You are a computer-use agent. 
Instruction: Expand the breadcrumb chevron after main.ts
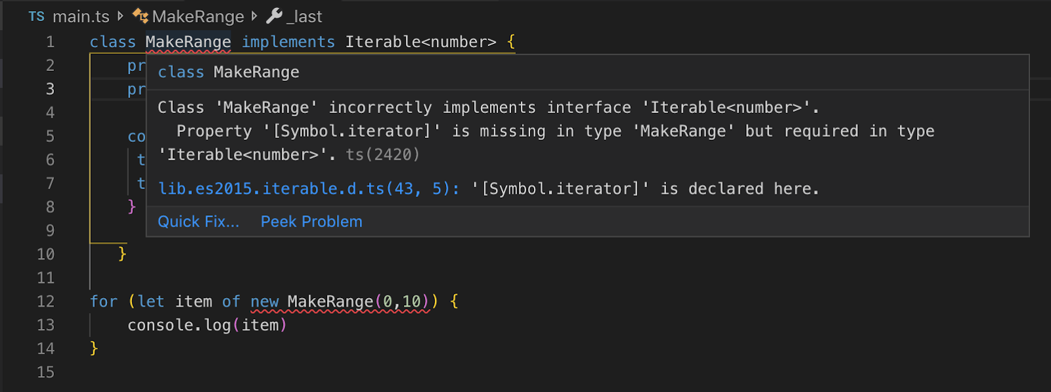click(120, 16)
